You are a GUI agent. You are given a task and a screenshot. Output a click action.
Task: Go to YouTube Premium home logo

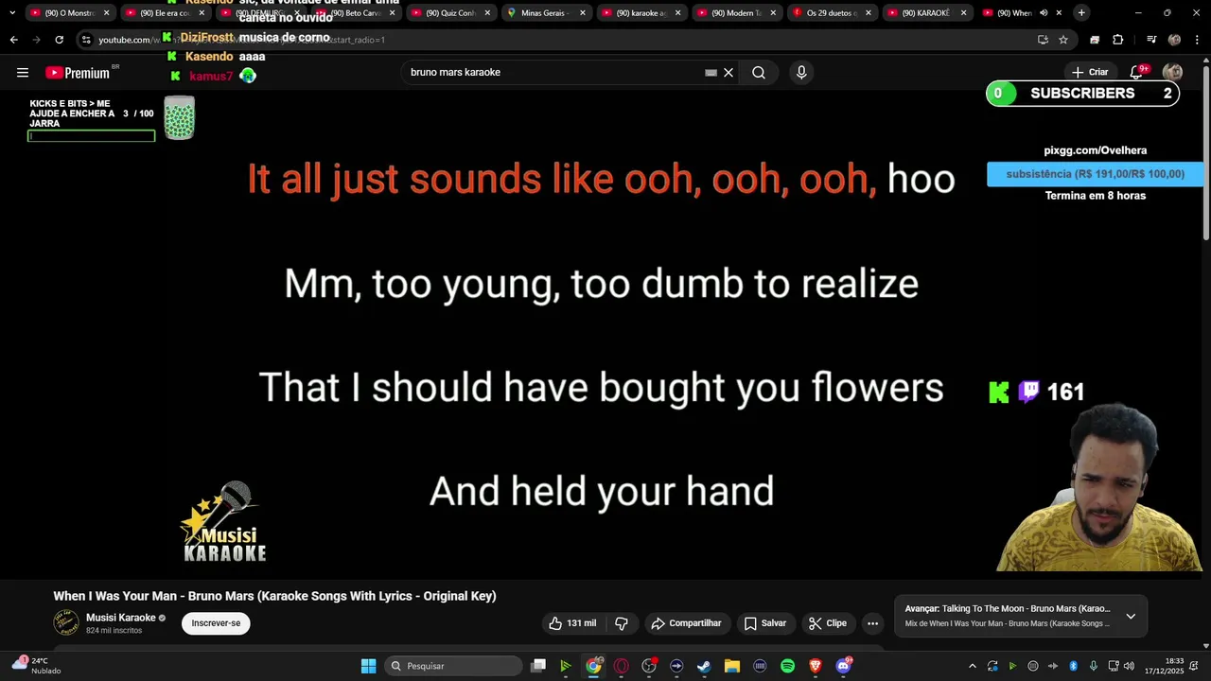pos(78,73)
